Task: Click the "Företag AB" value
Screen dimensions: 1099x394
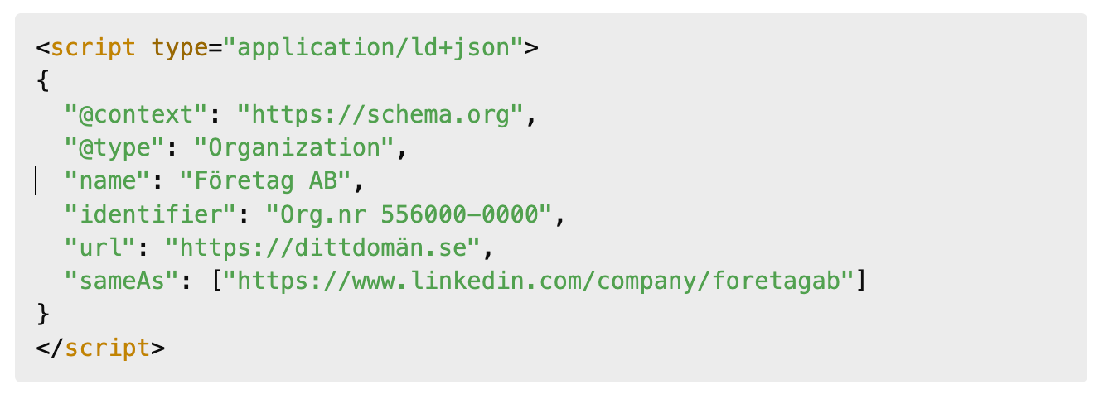Action: point(265,180)
